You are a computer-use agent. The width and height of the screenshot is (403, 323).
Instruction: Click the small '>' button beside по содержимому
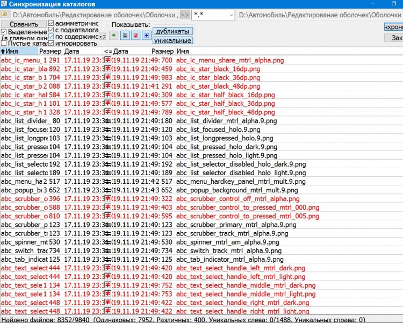102,37
